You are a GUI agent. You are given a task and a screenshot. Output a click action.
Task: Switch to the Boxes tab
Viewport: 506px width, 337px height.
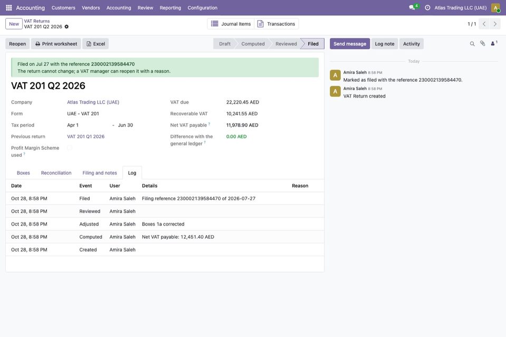coord(23,173)
